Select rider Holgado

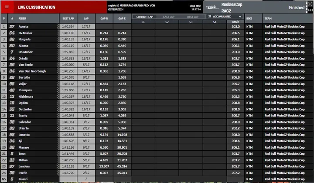pyautogui.click(x=24, y=39)
